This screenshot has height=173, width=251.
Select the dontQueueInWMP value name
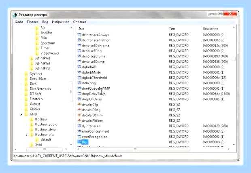[x=96, y=89]
